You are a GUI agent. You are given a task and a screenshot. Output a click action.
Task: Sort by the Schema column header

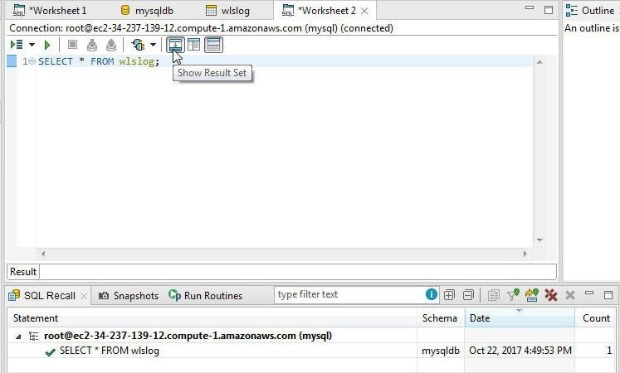pos(441,318)
